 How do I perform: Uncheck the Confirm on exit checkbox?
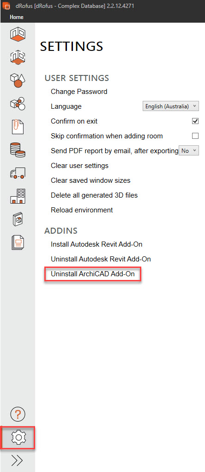[x=195, y=121]
